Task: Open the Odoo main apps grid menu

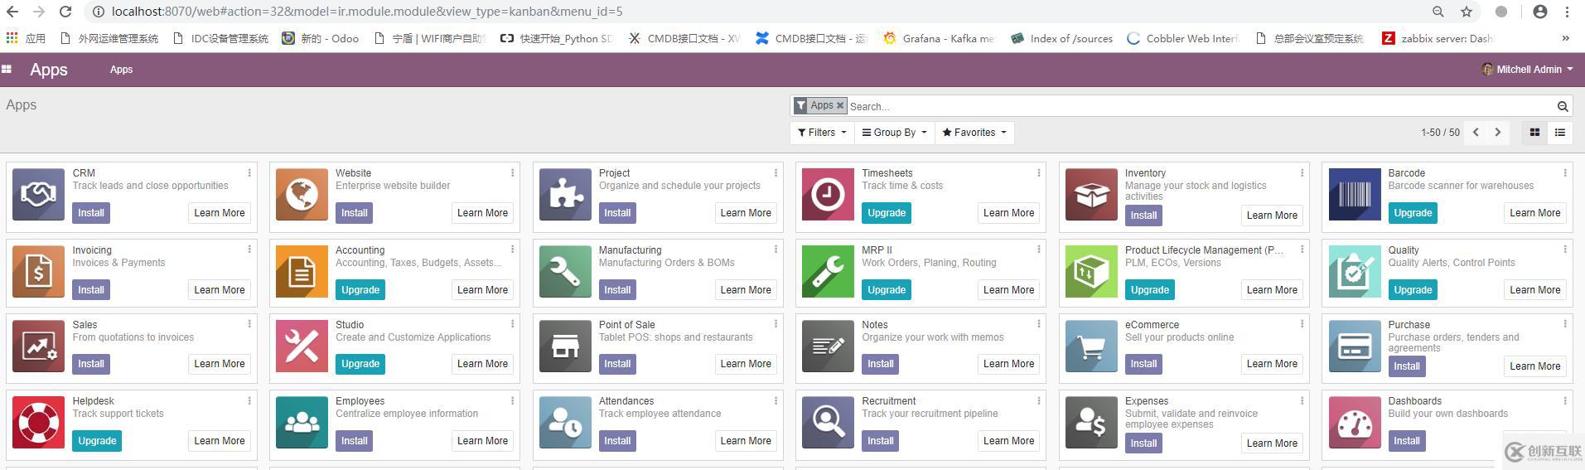Action: tap(7, 70)
